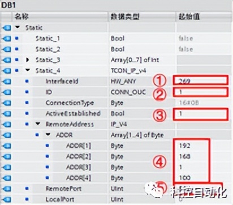Click the row icon beside Static_4
The image size is (233, 205).
(x=6, y=71)
